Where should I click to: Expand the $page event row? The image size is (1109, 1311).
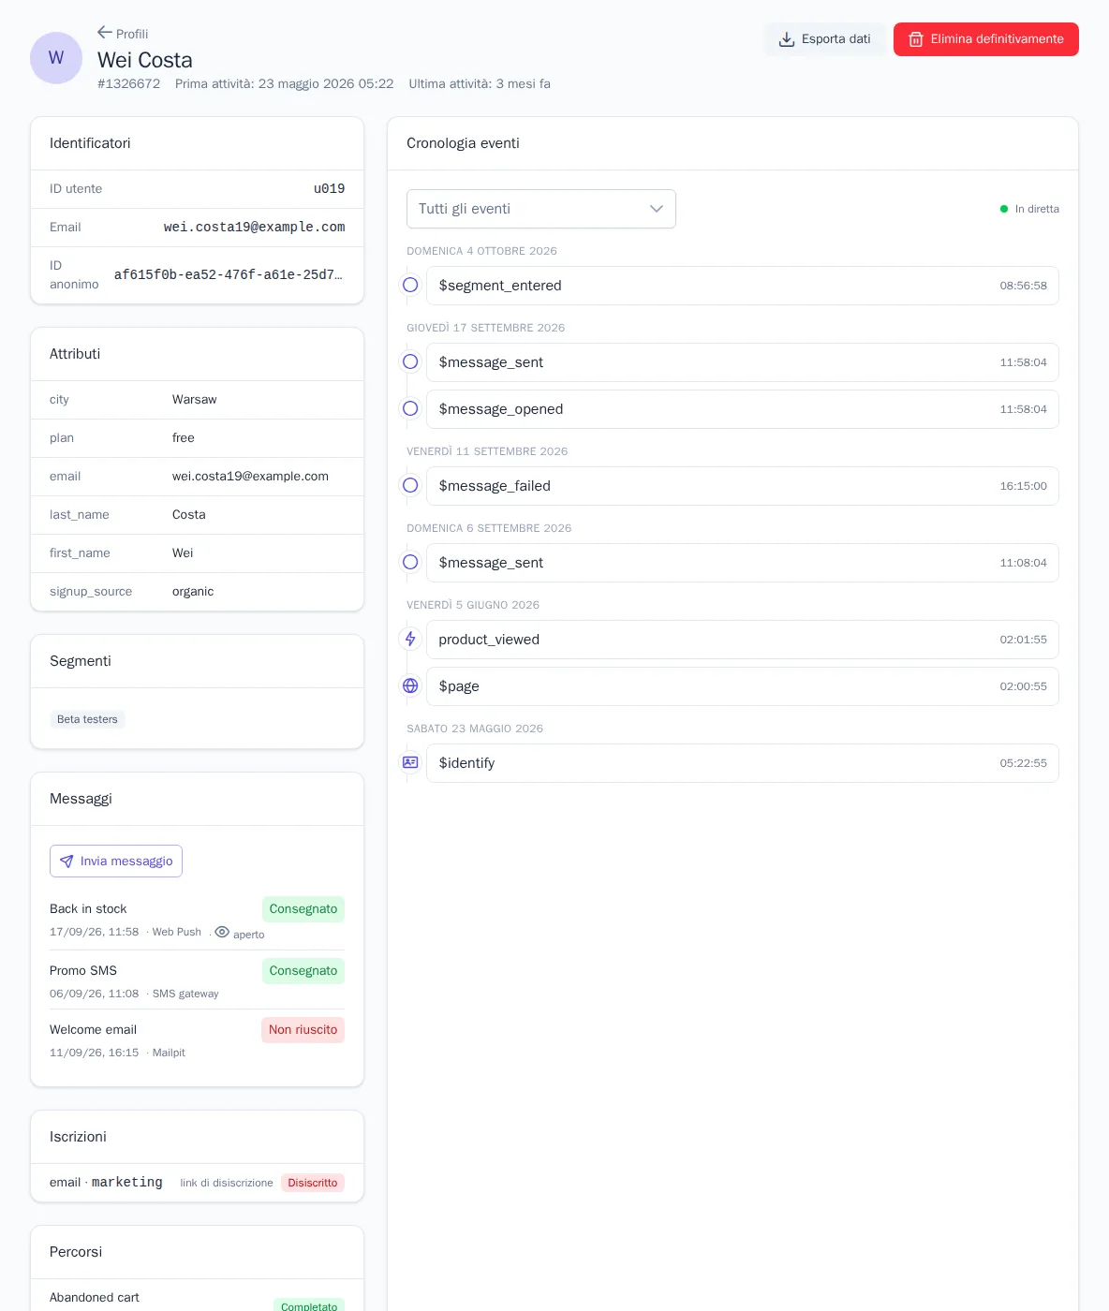click(x=743, y=686)
